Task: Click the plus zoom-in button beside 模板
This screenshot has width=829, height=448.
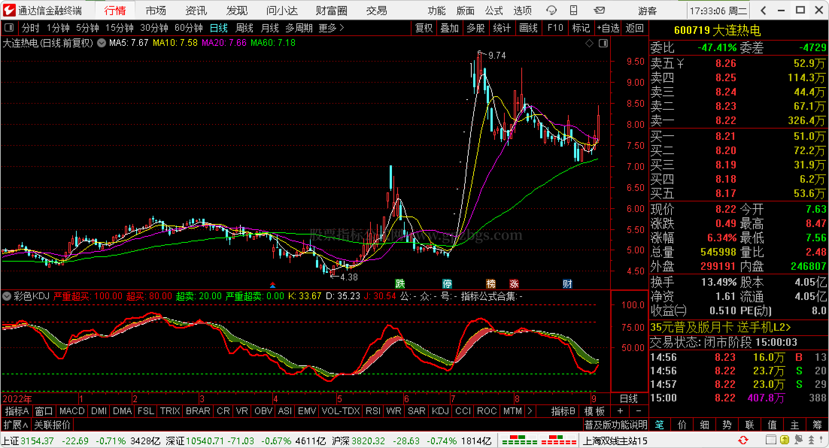Action: coord(620,411)
